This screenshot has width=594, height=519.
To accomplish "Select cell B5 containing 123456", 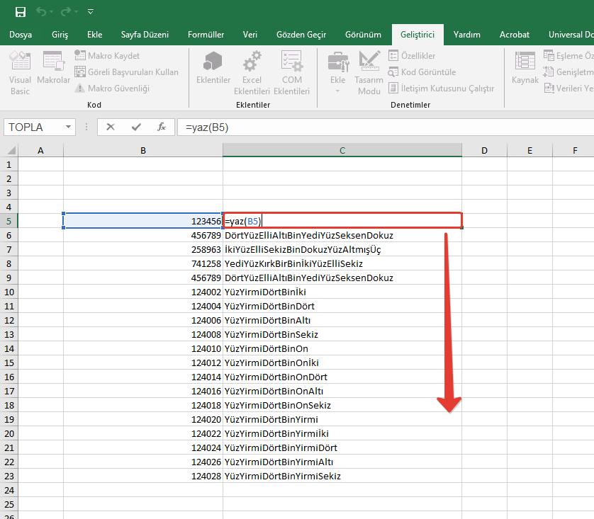I will [142, 221].
